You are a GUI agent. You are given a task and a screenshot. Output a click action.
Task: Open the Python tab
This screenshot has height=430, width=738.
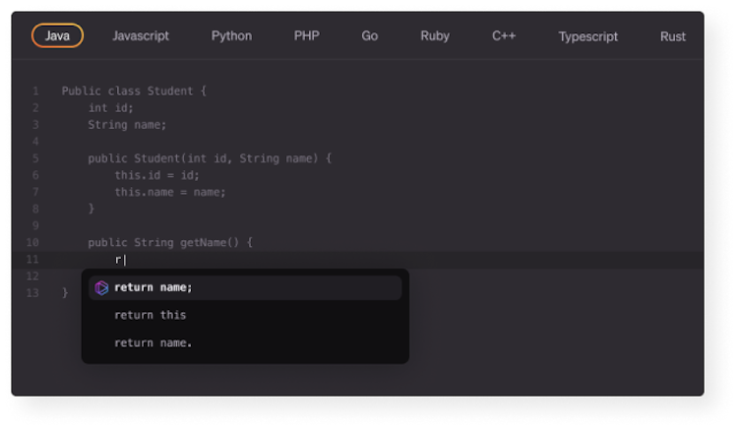click(231, 35)
